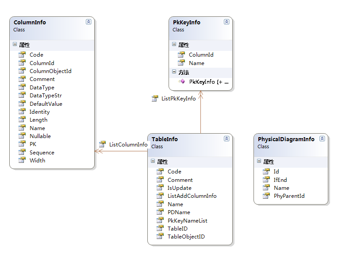Select the ListAddColumnInfo property text
342x254 pixels.
pyautogui.click(x=192, y=196)
